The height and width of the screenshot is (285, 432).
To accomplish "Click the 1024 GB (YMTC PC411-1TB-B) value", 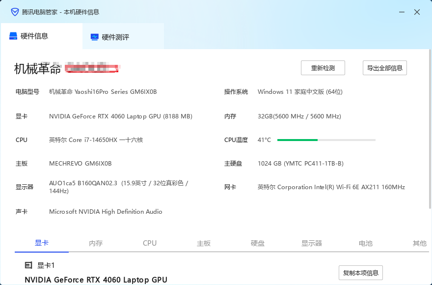I will pos(300,164).
